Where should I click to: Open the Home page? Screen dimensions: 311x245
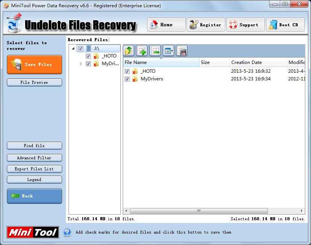pyautogui.click(x=166, y=25)
